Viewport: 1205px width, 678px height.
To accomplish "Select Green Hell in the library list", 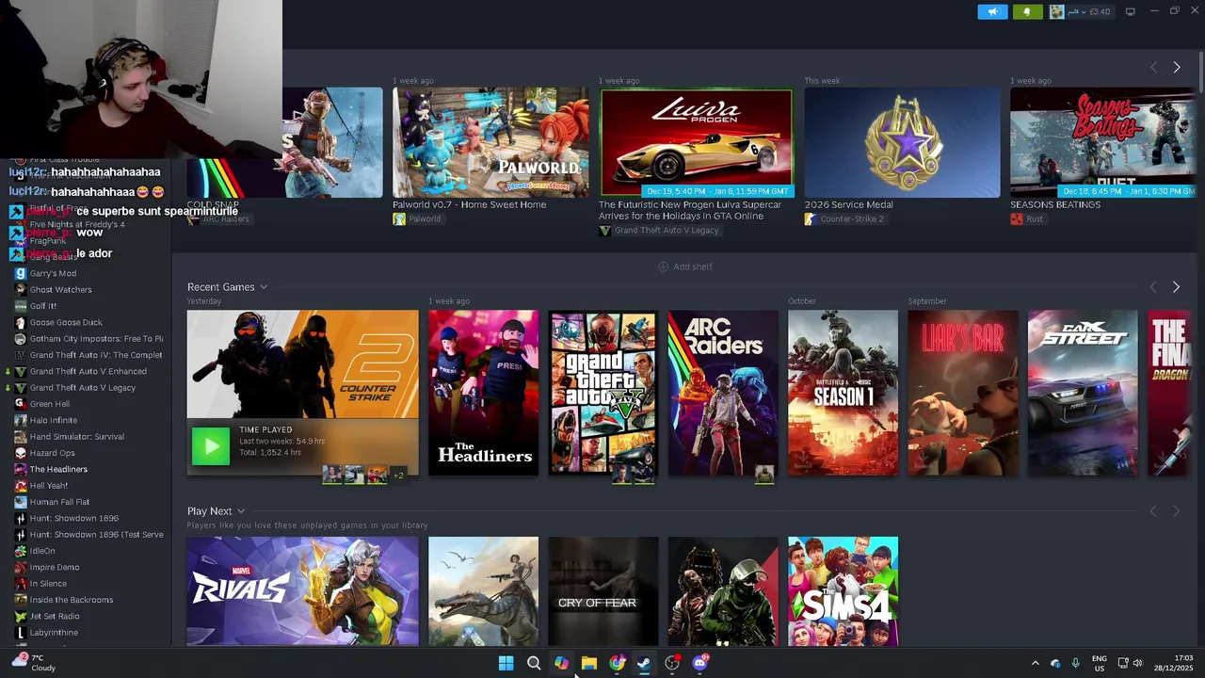I will pos(50,404).
